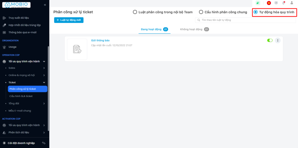Screen dimensions: 298x148
Task: Select Luật phân công trong nội bộ Team
Action: pos(135,12)
